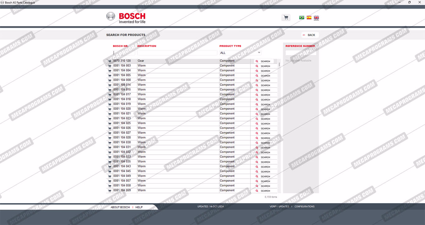Click cart icon for part 0081 104 003
This screenshot has width=425, height=225.
110,66
